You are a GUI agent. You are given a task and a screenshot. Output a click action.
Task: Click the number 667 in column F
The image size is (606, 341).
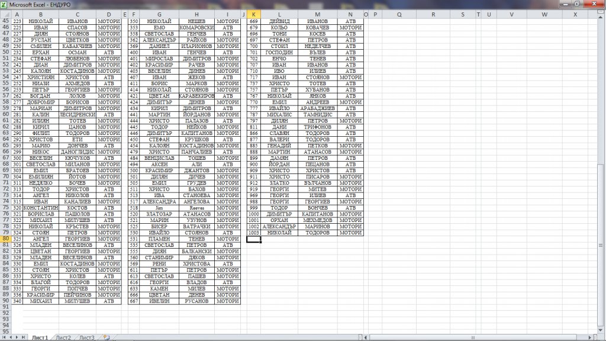point(134,301)
